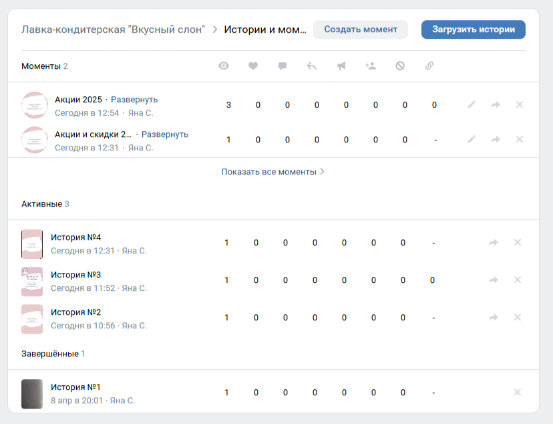Screen dimensions: 553x424
Task: Click Сегодня в 12:54 timestamp
Action: click(x=87, y=113)
